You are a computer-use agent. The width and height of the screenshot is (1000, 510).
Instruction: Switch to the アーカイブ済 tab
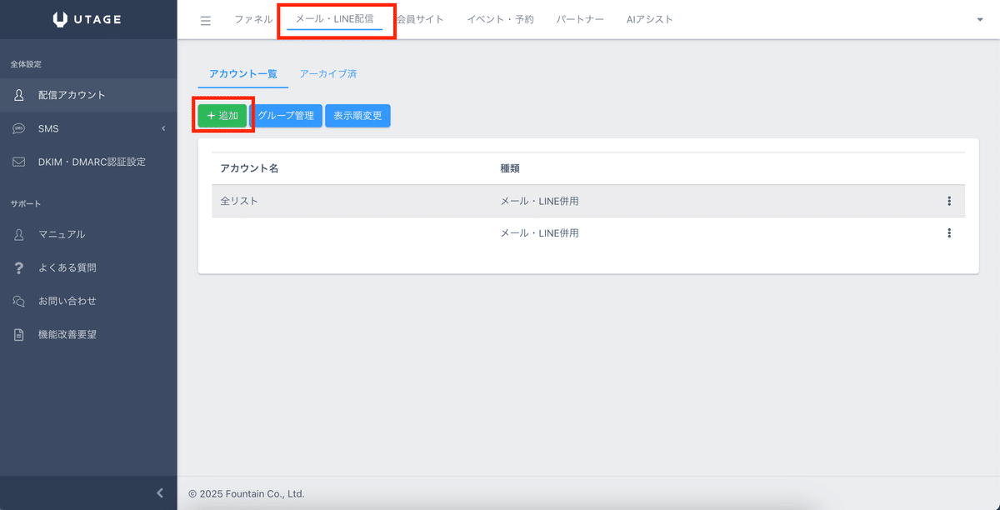(328, 73)
